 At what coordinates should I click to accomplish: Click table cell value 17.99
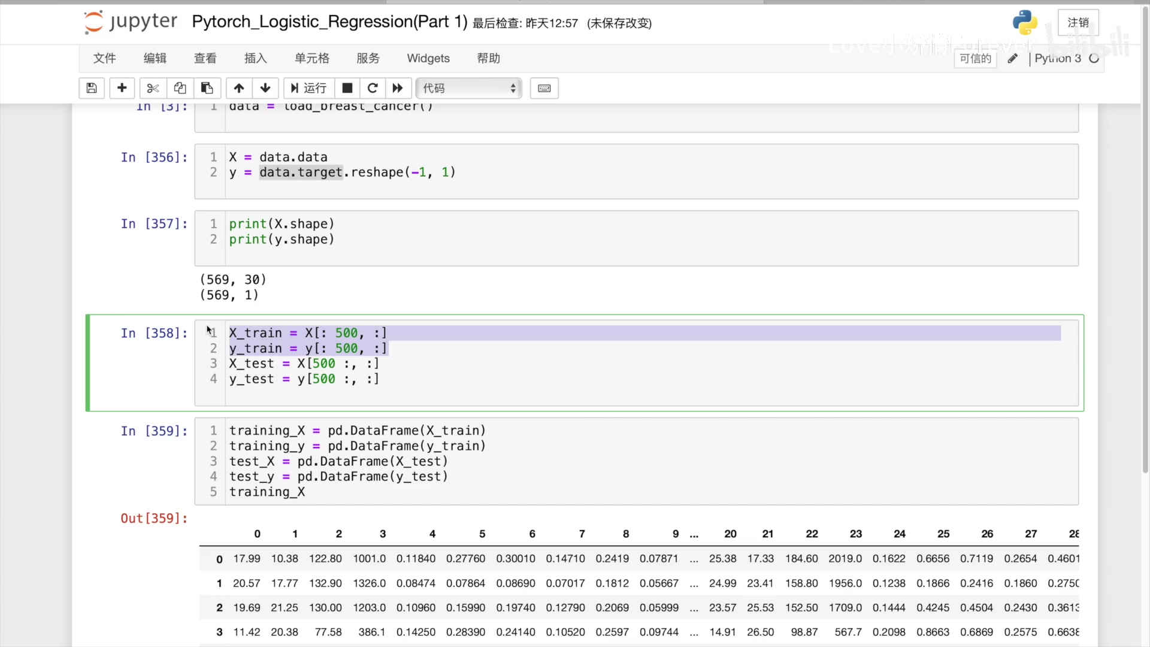[247, 558]
